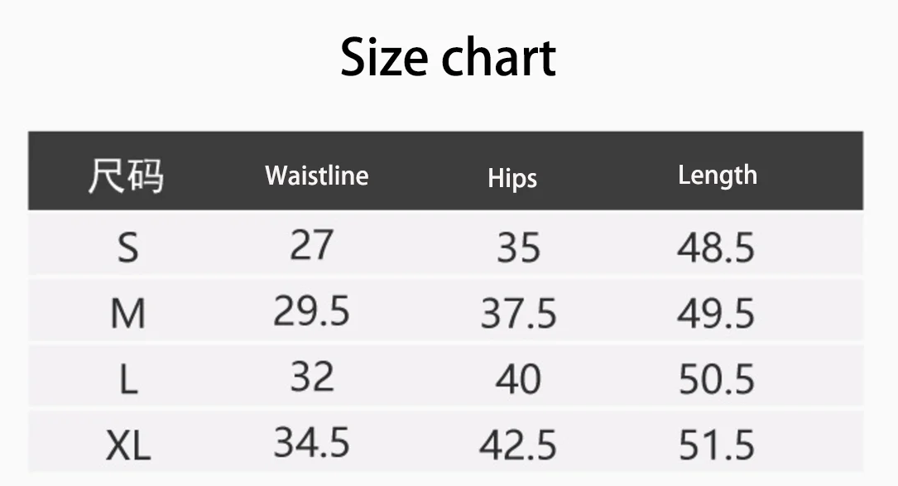
Task: Click length value 49.5
Action: (x=716, y=314)
